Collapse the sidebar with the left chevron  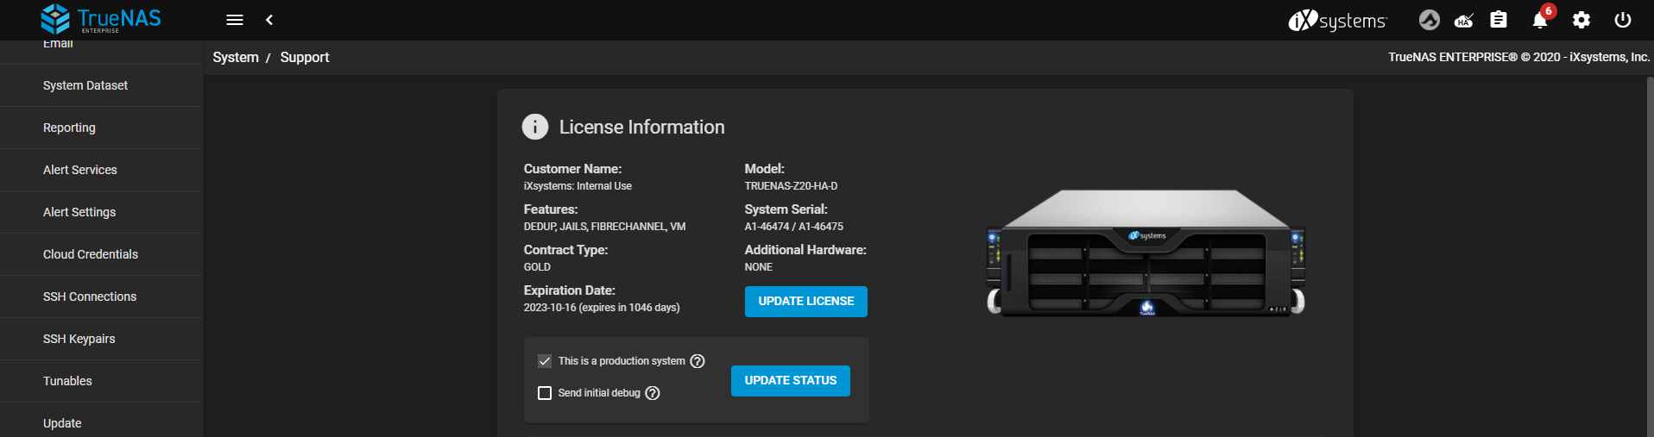[269, 20]
